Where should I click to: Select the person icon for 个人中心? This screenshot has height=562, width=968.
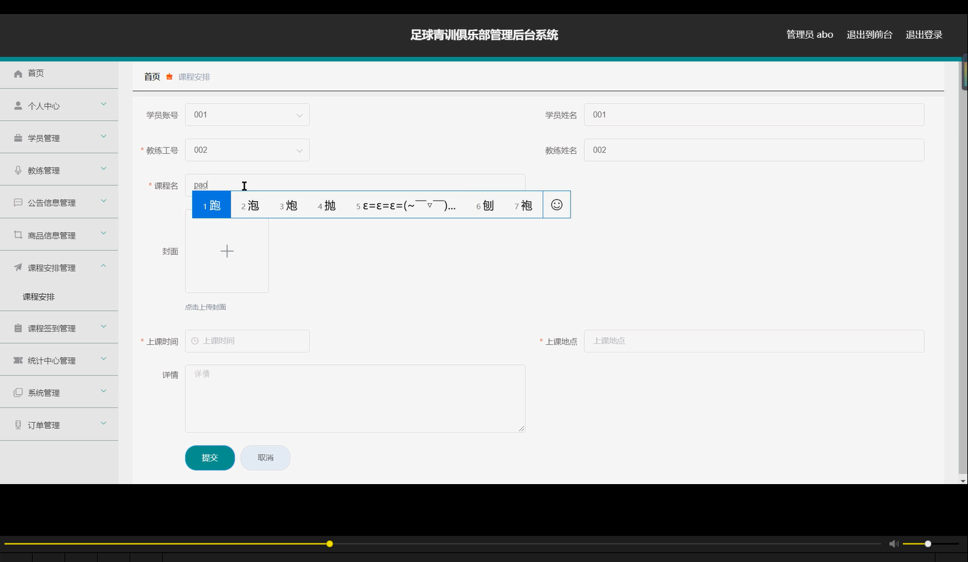[18, 105]
